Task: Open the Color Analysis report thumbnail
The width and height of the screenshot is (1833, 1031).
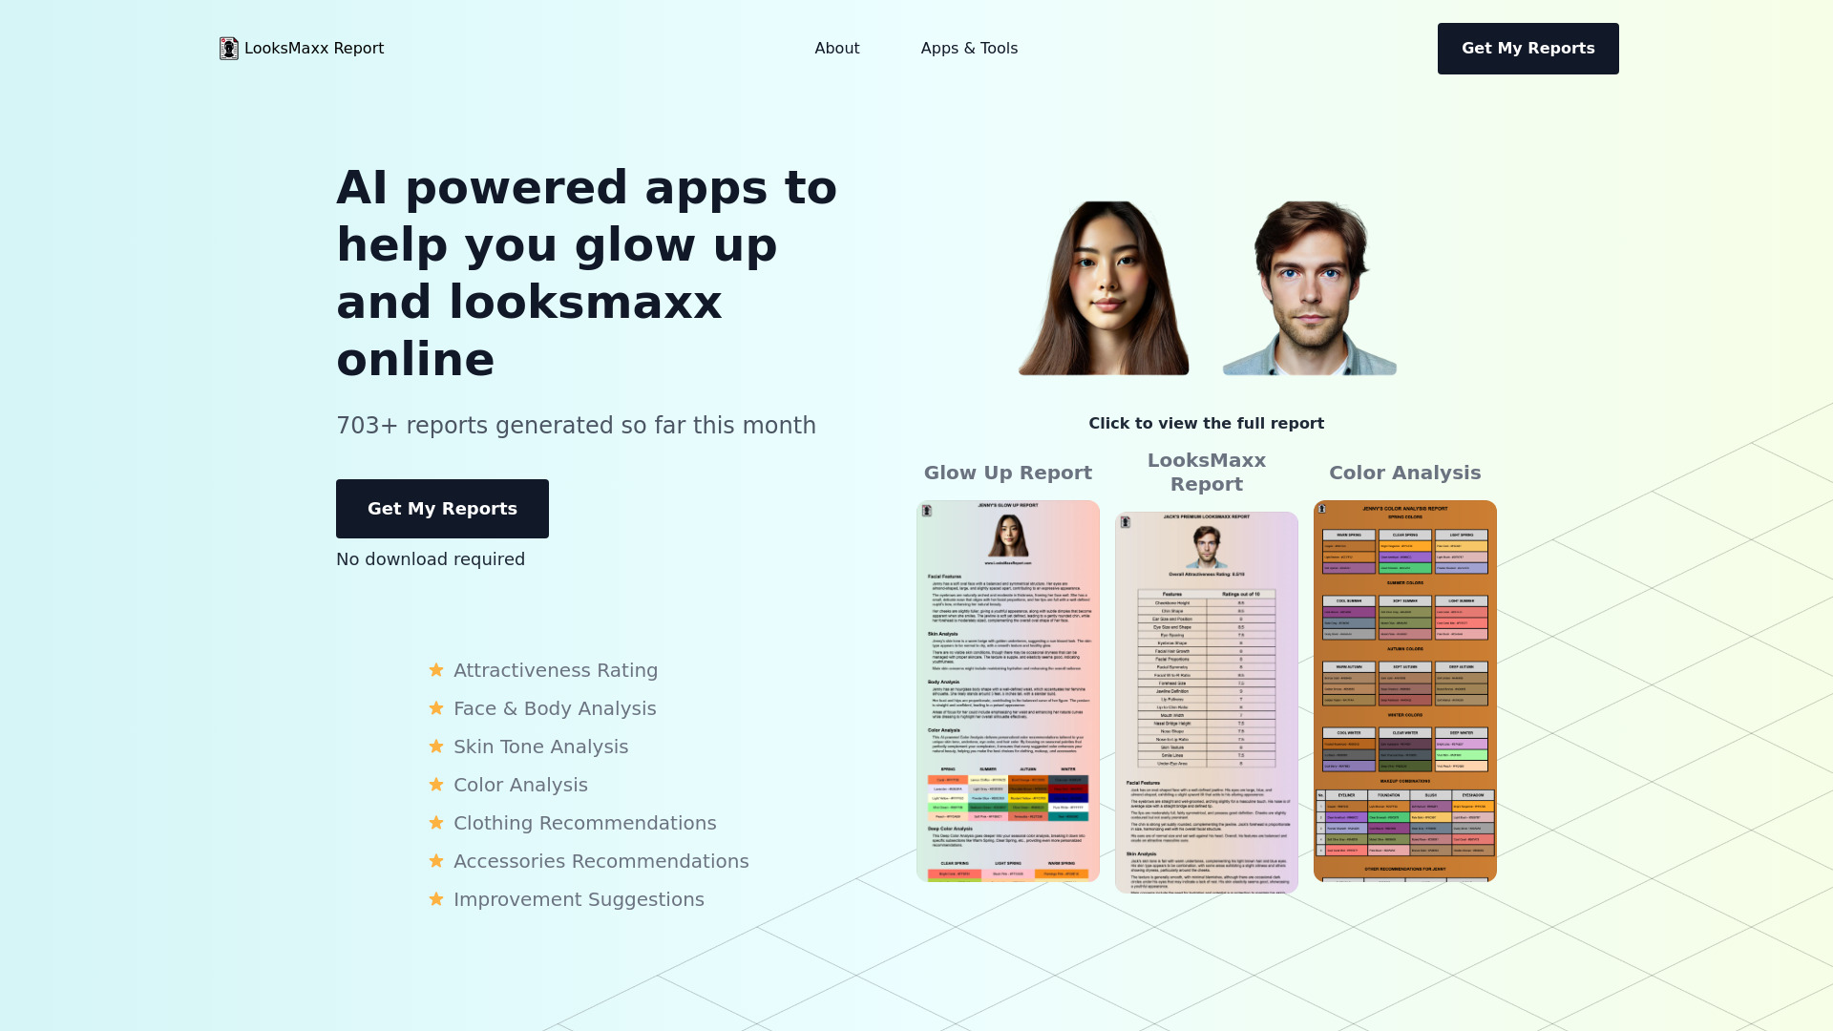Action: [x=1405, y=691]
